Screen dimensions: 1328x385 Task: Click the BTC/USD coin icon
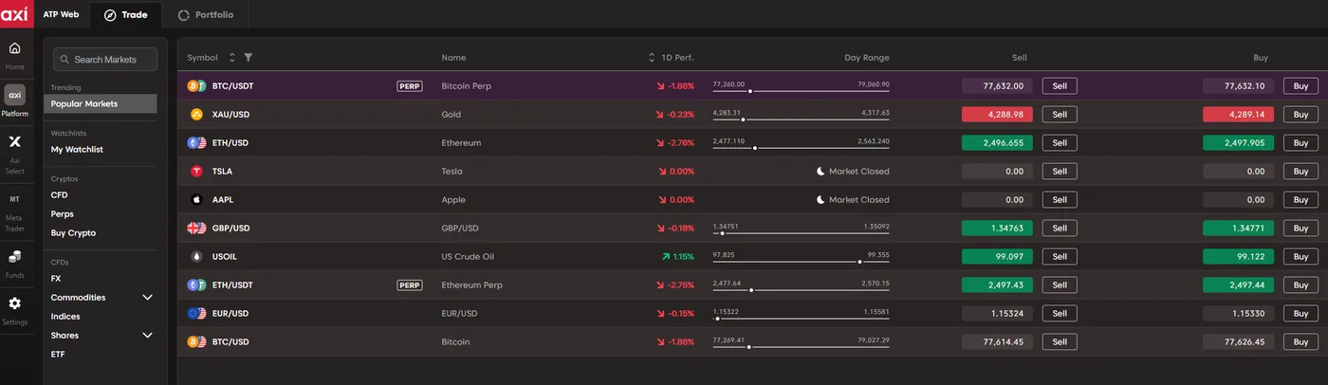click(x=196, y=341)
